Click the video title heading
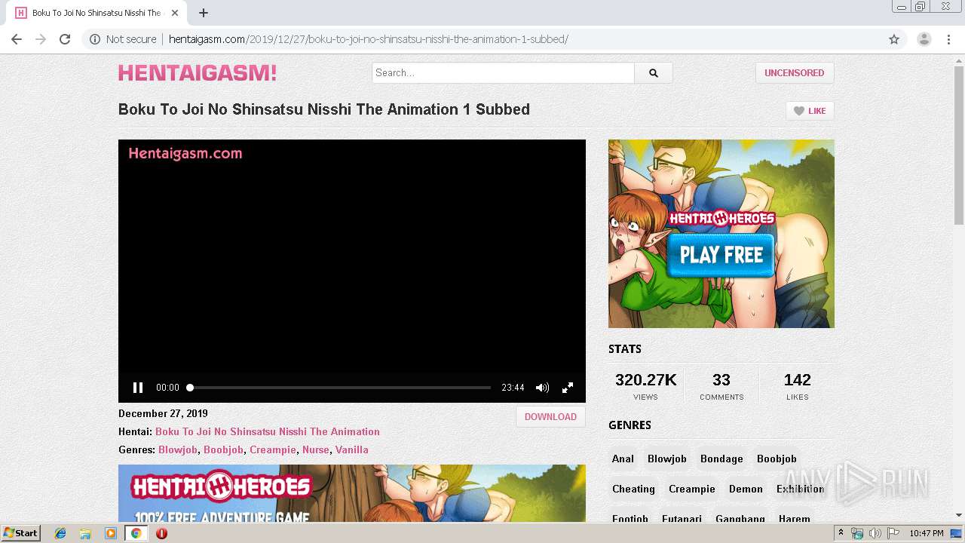Image resolution: width=965 pixels, height=543 pixels. [324, 109]
